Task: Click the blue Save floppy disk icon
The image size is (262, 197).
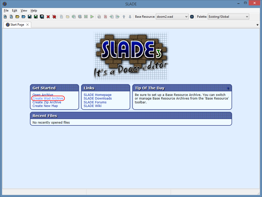Action: pos(30,17)
